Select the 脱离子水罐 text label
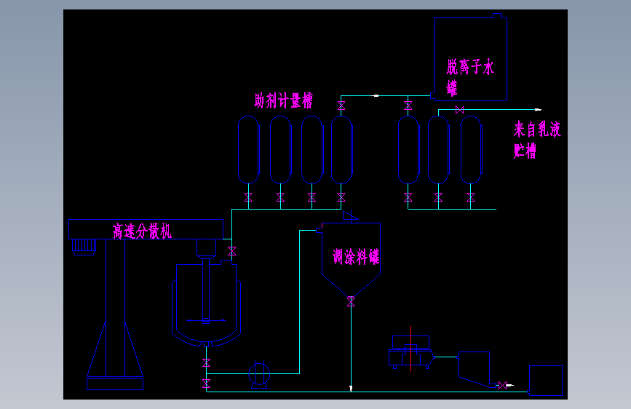Image resolution: width=631 pixels, height=409 pixels. click(470, 77)
